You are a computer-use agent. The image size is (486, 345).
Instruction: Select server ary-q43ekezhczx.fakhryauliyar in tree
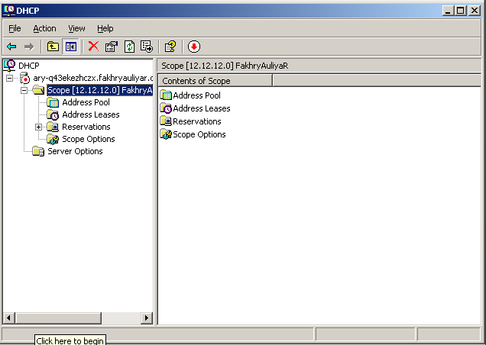point(93,78)
